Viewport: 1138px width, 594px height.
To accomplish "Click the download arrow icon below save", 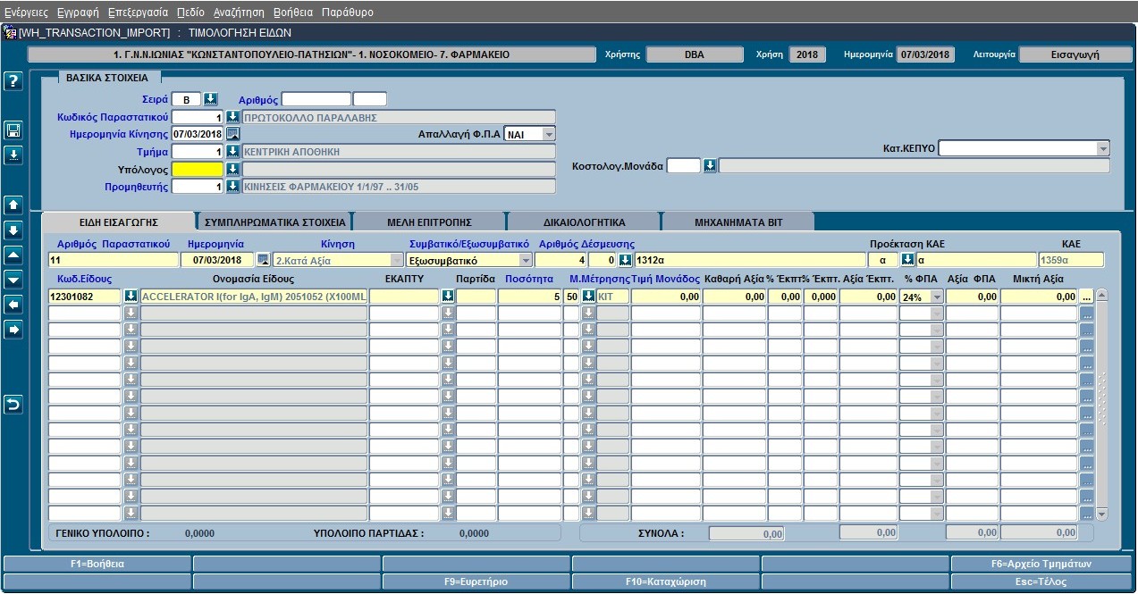I will click(13, 155).
